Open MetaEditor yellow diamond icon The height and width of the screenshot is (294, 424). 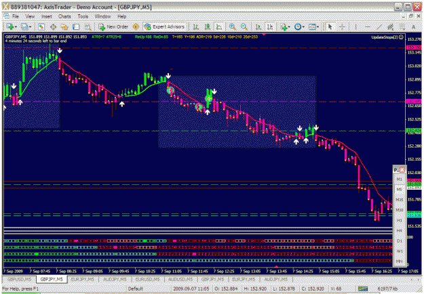tap(136, 26)
